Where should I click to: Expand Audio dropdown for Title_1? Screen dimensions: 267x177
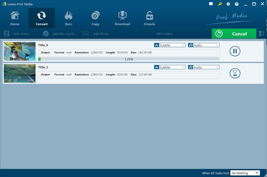204,67
